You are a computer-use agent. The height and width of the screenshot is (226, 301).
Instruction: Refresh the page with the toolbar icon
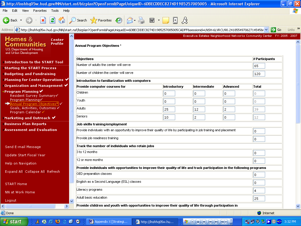tap(52, 20)
